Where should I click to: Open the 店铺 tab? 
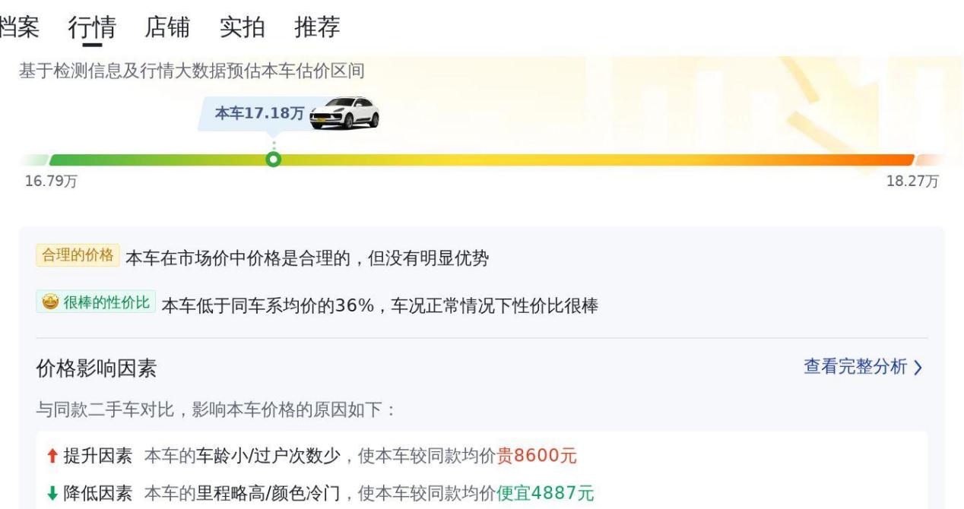(166, 27)
